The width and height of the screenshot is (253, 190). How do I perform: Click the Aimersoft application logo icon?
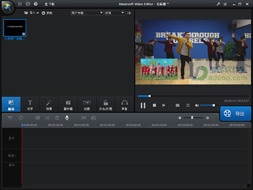coord(8,7)
